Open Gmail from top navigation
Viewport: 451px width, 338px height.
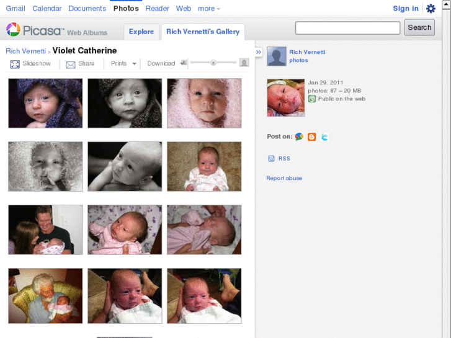[x=16, y=9]
